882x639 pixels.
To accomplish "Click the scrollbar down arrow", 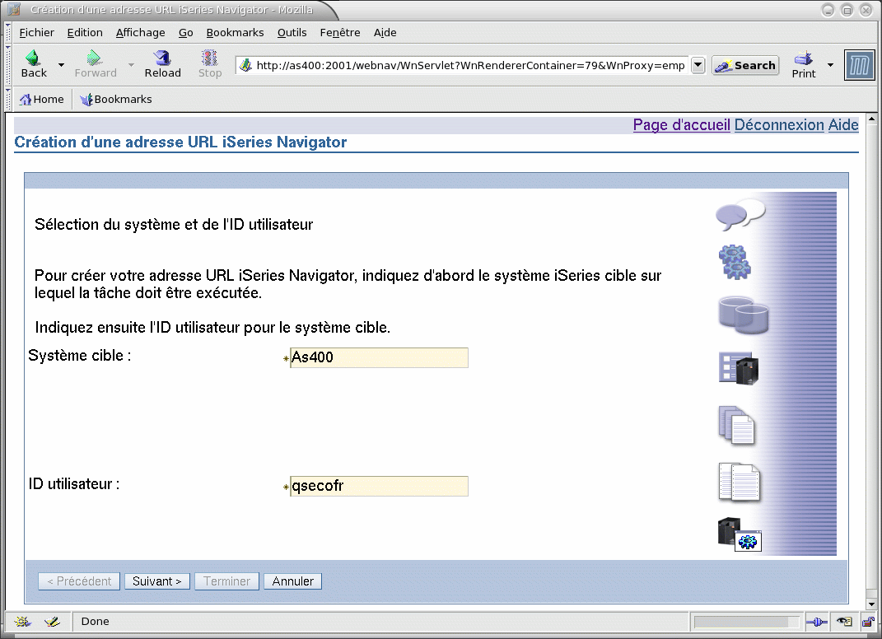I will (x=871, y=604).
